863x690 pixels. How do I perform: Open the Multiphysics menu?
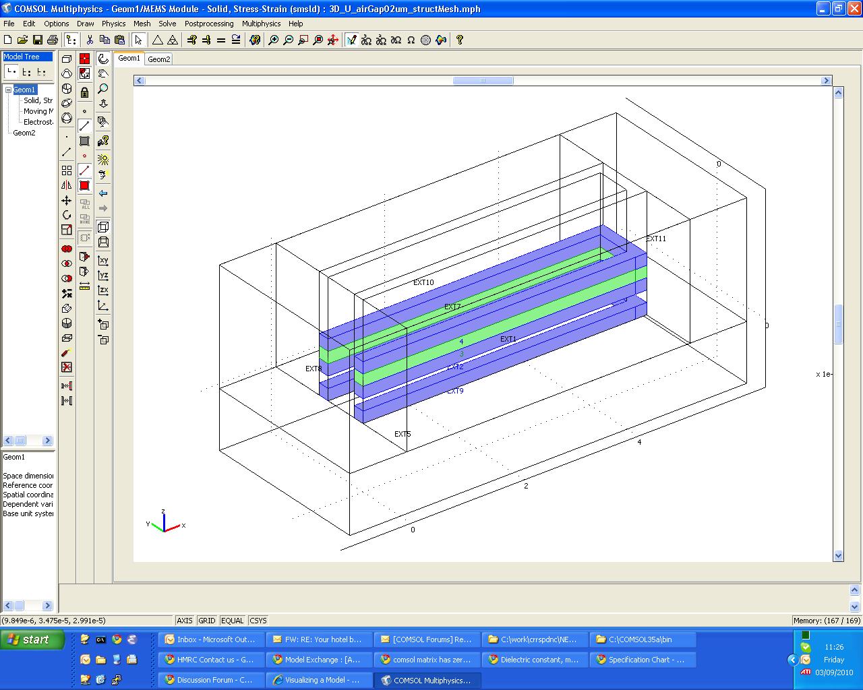(261, 24)
